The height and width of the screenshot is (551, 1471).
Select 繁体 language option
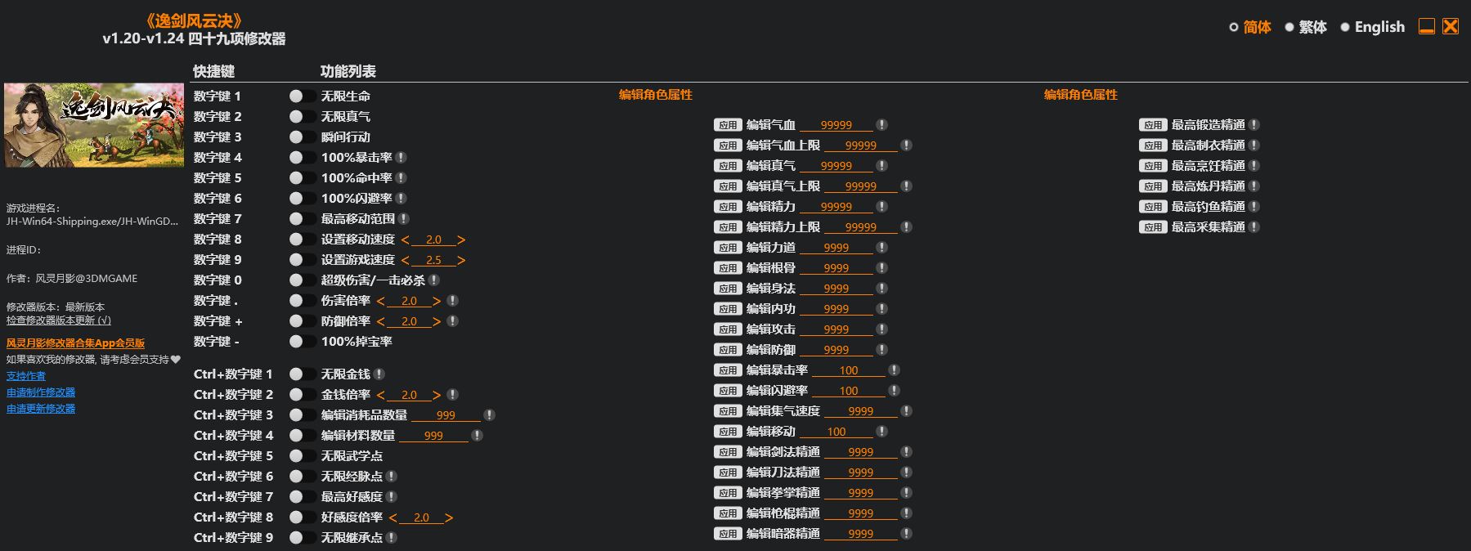tap(1305, 27)
